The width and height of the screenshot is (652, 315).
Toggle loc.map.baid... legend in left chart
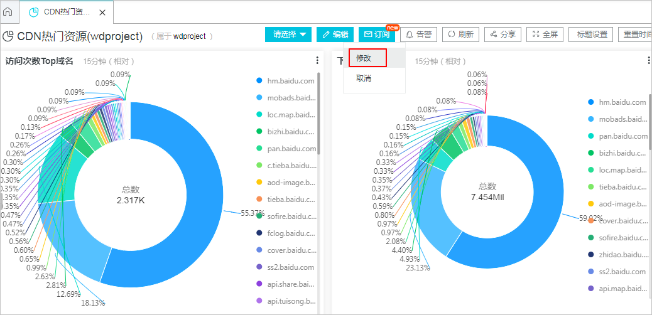pos(286,114)
